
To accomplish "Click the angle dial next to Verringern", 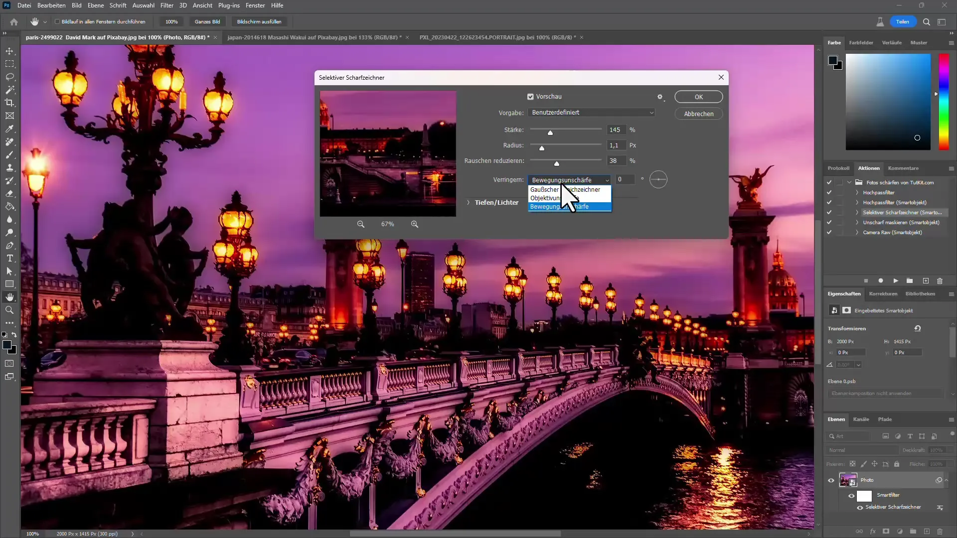I will pos(658,179).
